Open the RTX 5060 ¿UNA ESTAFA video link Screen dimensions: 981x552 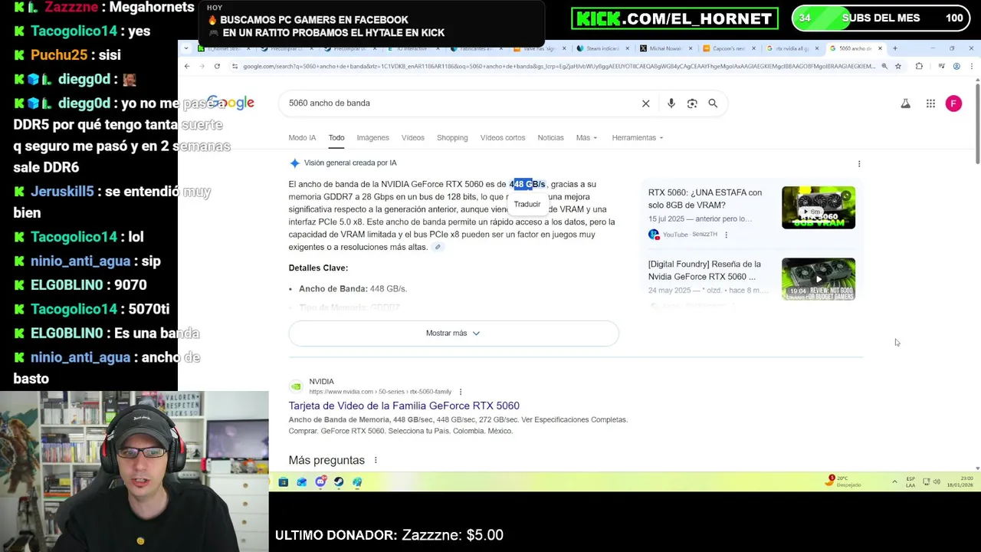click(705, 199)
